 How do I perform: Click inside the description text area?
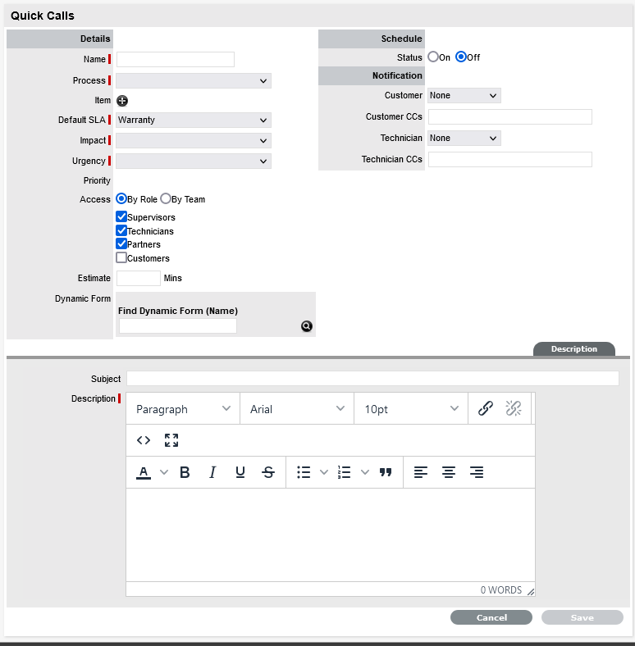[x=331, y=535]
